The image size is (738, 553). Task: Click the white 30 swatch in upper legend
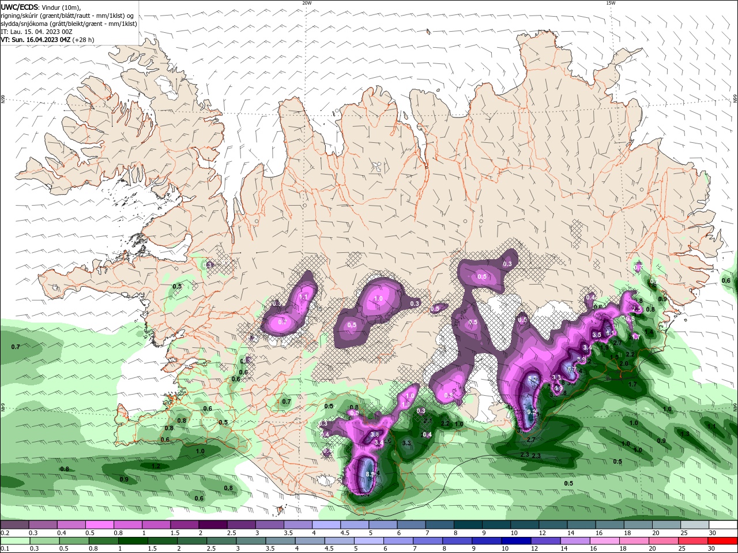(x=723, y=525)
